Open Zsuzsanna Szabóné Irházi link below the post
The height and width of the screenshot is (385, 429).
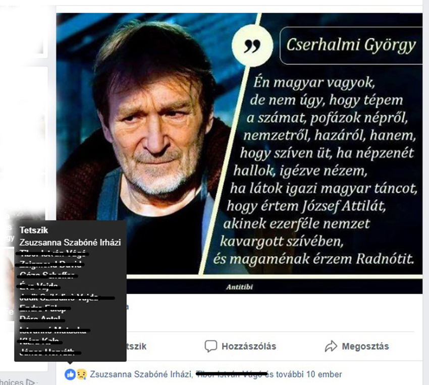pos(141,374)
